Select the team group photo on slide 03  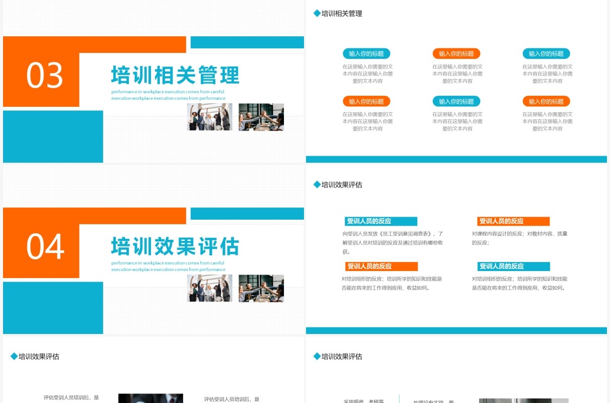210,117
